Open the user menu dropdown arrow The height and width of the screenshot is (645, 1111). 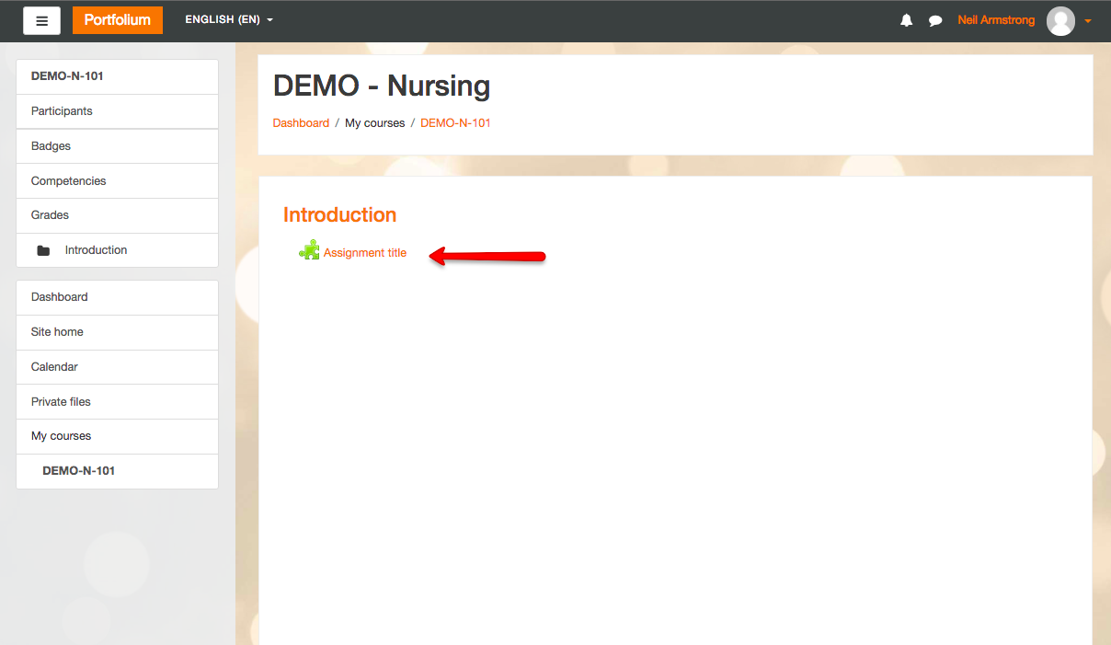point(1088,21)
